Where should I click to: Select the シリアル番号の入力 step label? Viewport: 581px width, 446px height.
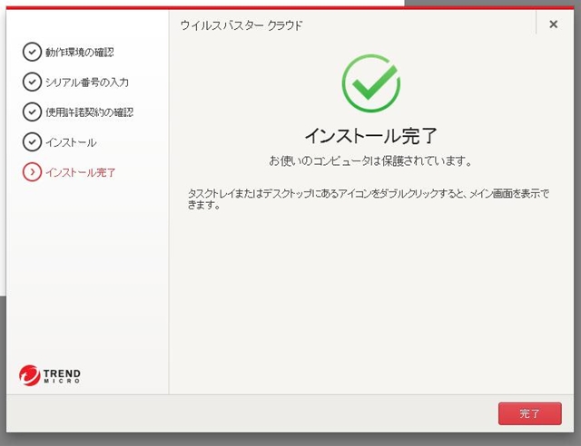pos(87,82)
